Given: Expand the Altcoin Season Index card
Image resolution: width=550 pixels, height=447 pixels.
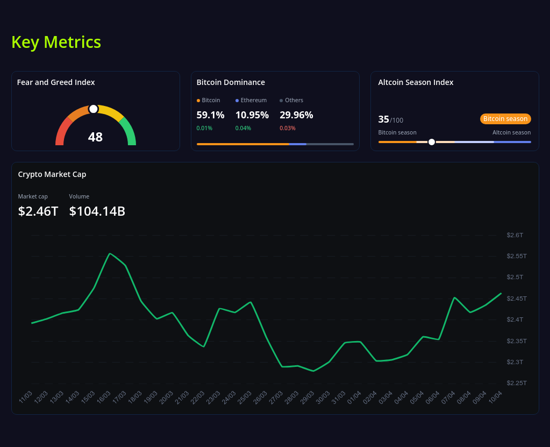Looking at the screenshot, I should click(416, 82).
